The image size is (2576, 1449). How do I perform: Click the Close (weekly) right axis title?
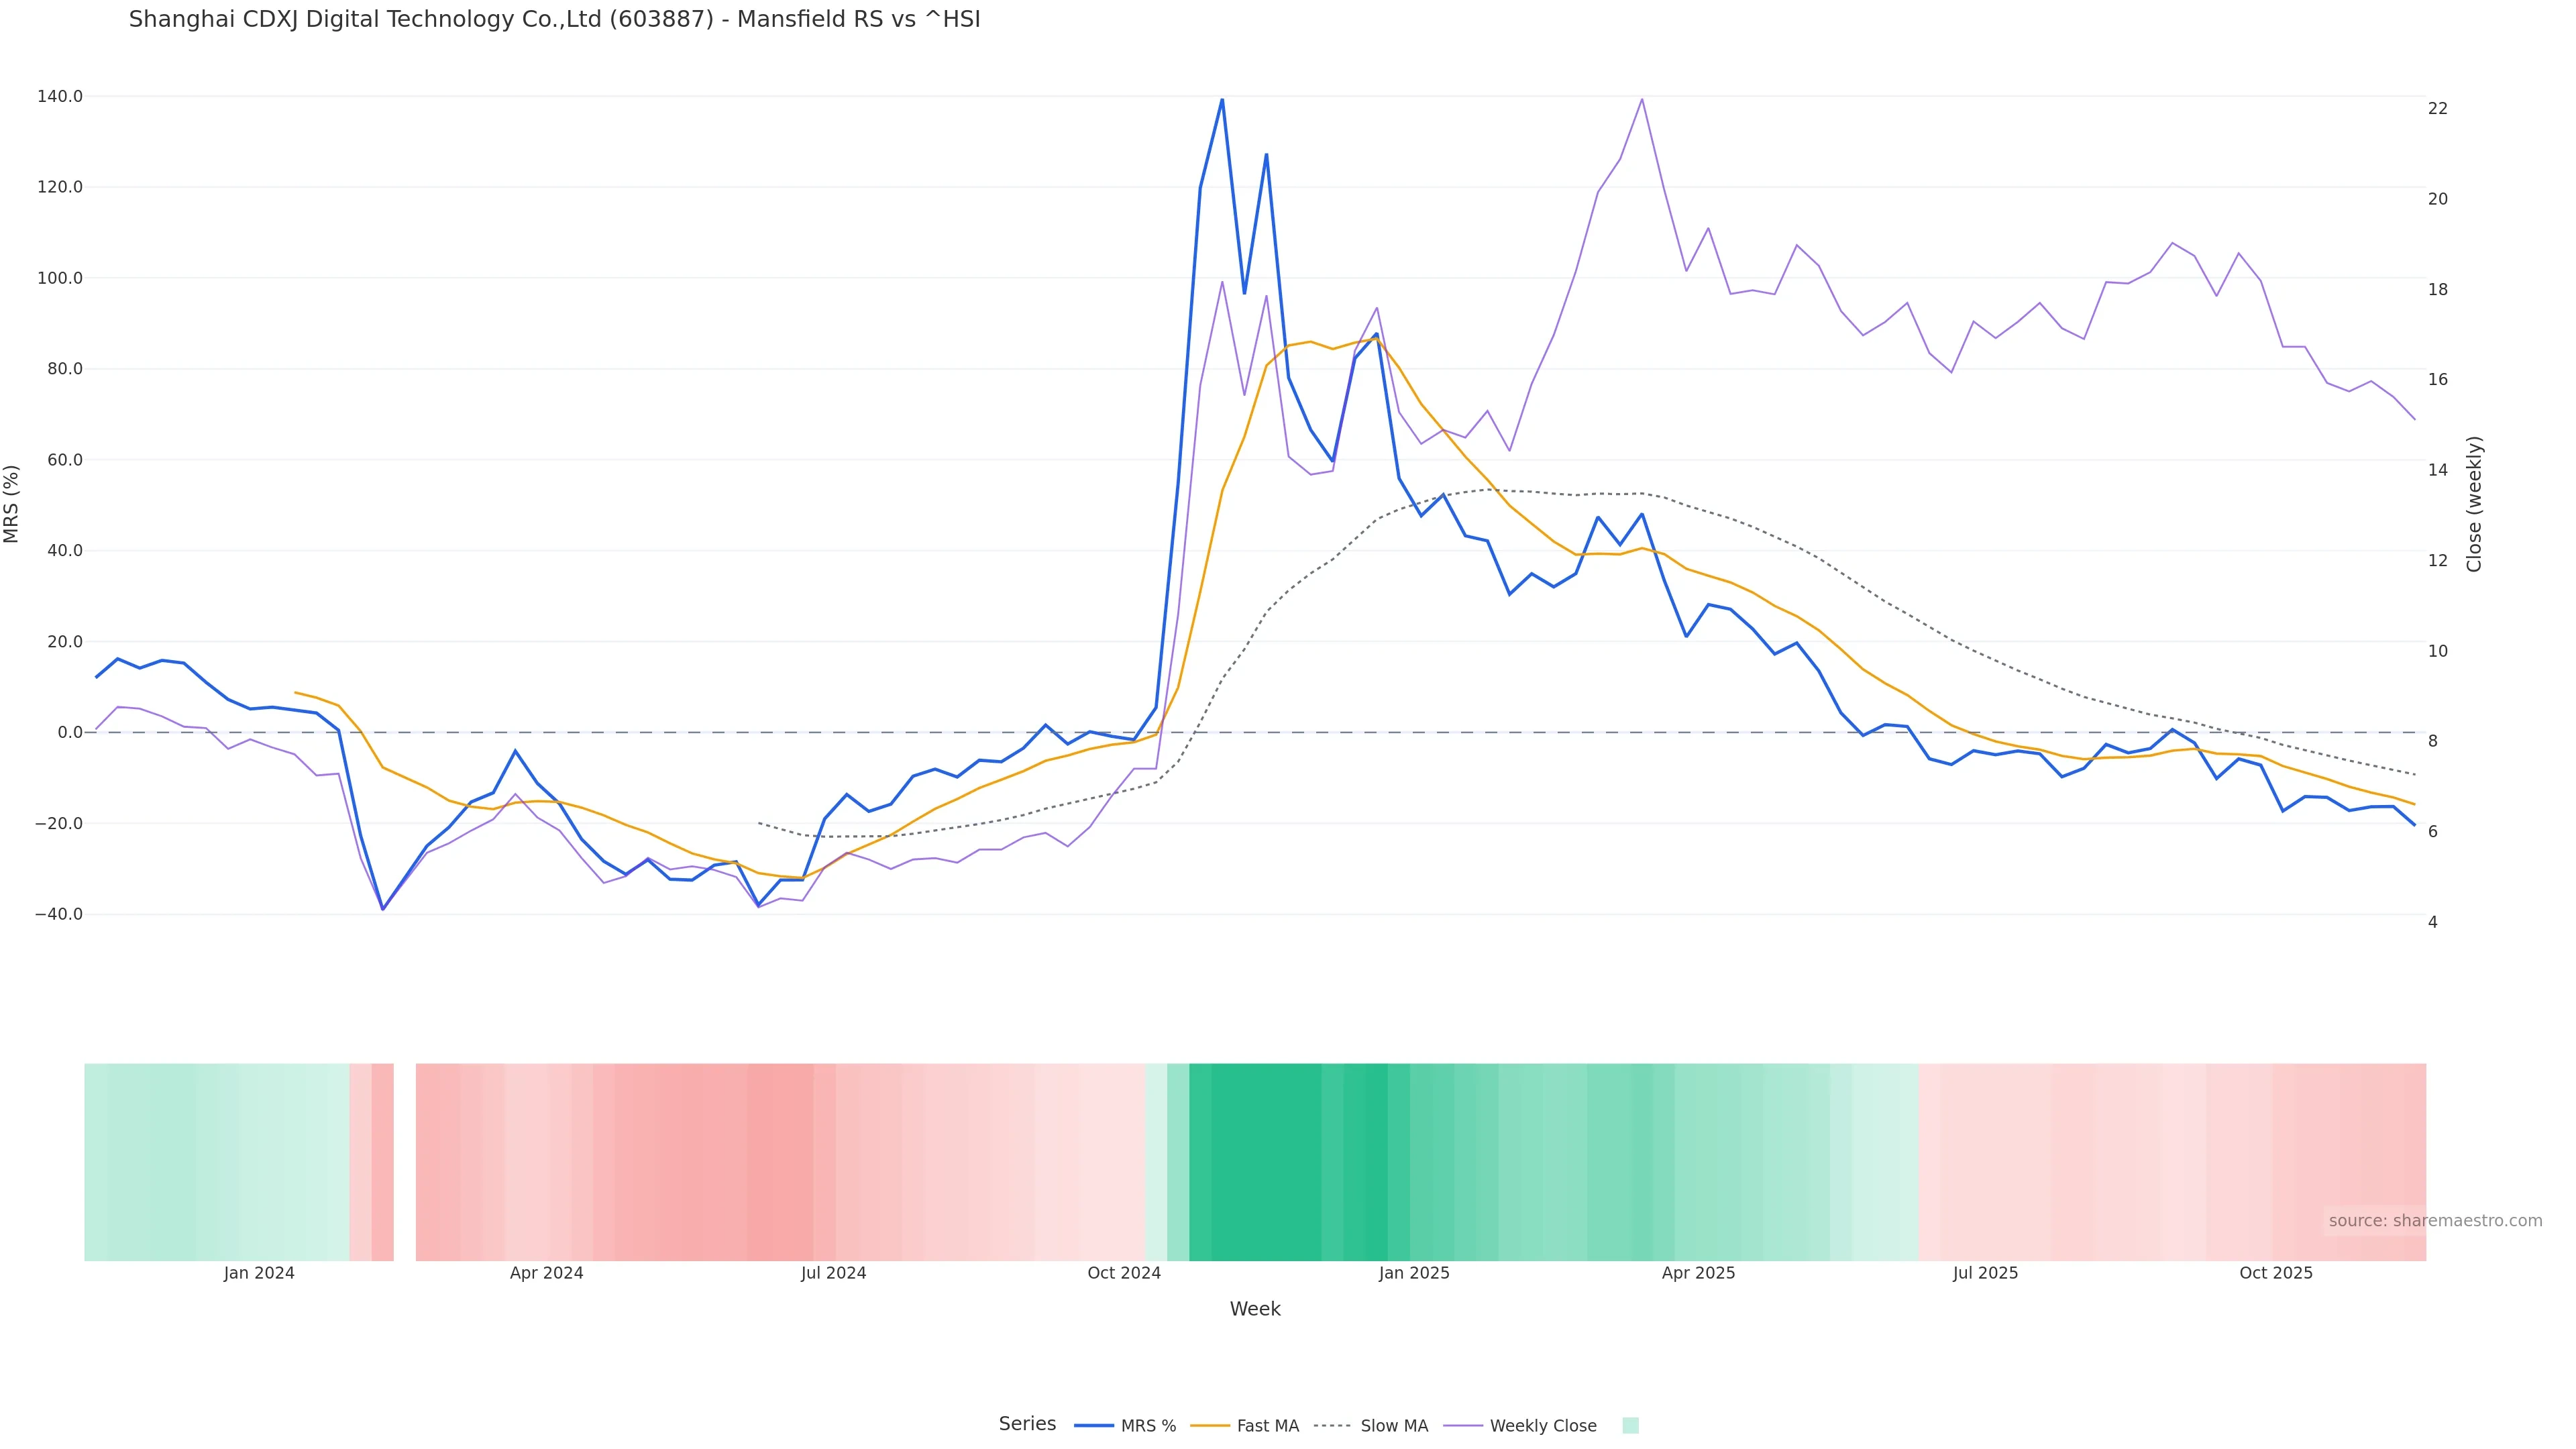coord(2474,504)
